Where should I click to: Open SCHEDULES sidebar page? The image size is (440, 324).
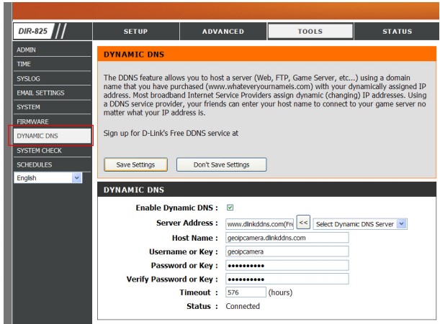tap(52, 165)
